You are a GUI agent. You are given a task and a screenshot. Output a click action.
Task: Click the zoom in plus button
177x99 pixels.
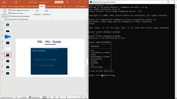pyautogui.click(x=78, y=97)
